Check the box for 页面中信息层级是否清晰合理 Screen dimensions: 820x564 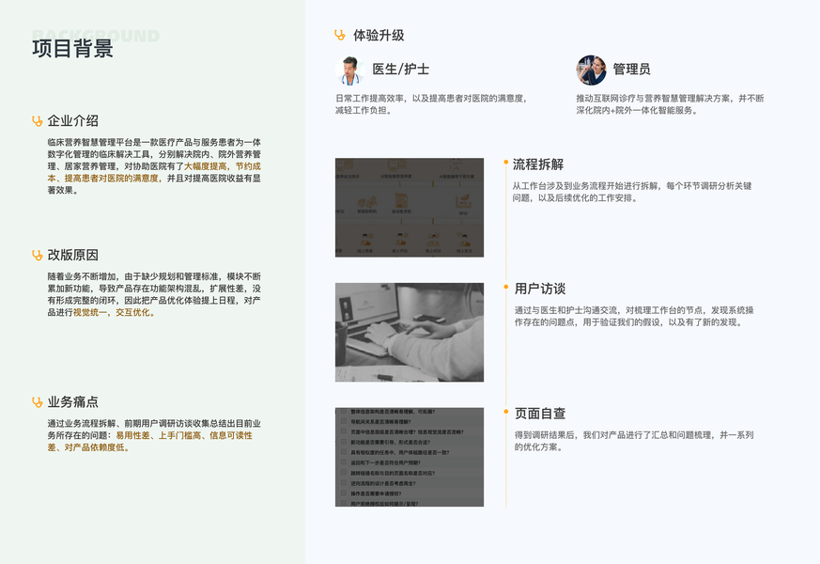[344, 432]
